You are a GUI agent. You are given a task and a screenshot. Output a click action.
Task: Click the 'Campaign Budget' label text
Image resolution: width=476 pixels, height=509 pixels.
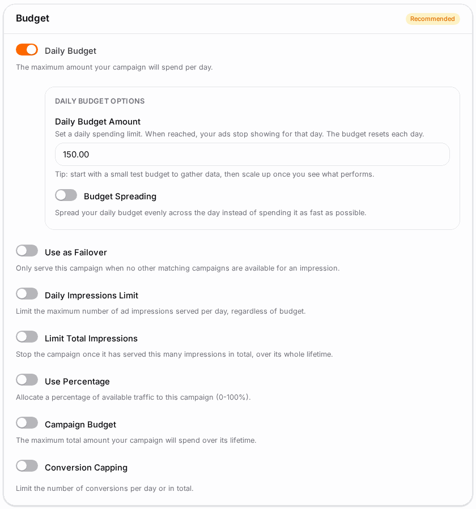(80, 425)
